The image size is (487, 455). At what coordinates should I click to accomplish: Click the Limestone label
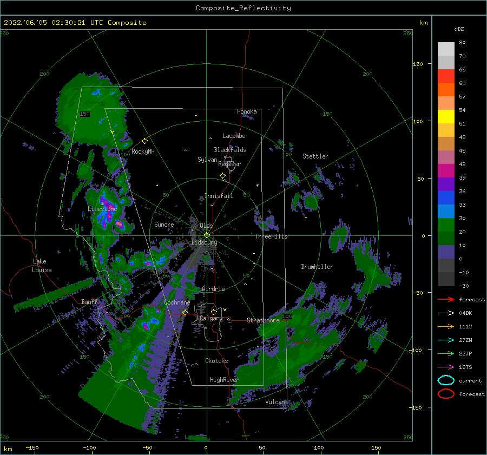[102, 209]
